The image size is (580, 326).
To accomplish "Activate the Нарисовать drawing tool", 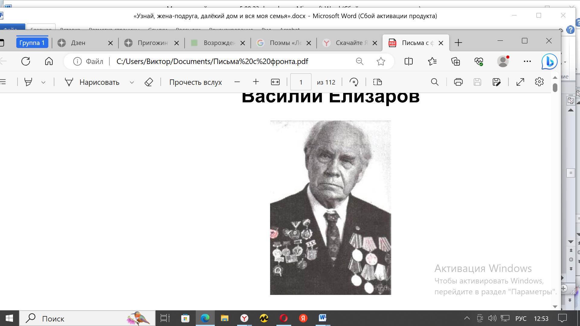I will coord(92,82).
